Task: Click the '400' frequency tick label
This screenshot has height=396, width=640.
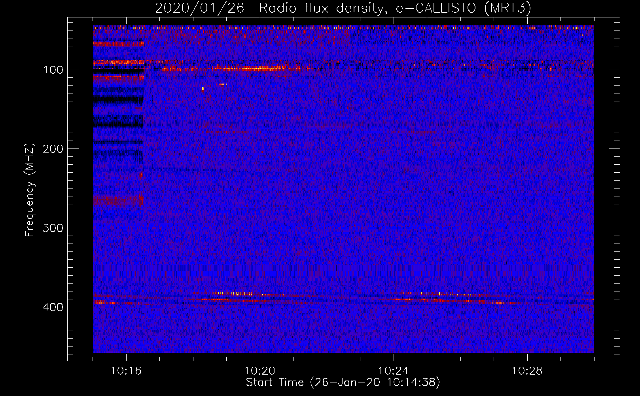Action: [53, 308]
